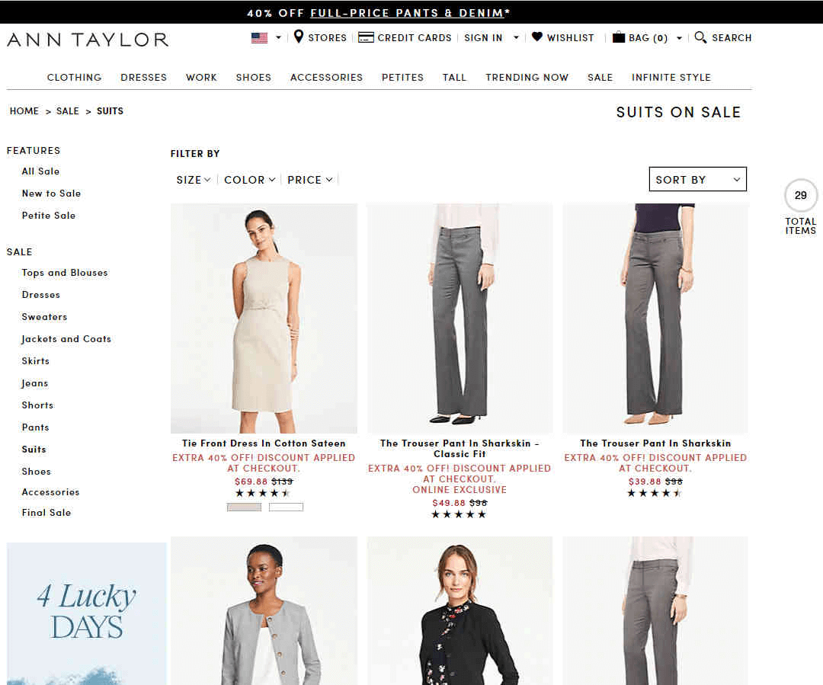Go to Sale in breadcrumb
Screen dimensions: 823x685
[x=68, y=110]
